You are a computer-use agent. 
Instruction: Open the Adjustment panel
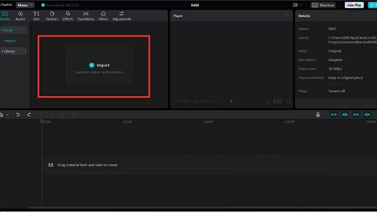pos(122,16)
